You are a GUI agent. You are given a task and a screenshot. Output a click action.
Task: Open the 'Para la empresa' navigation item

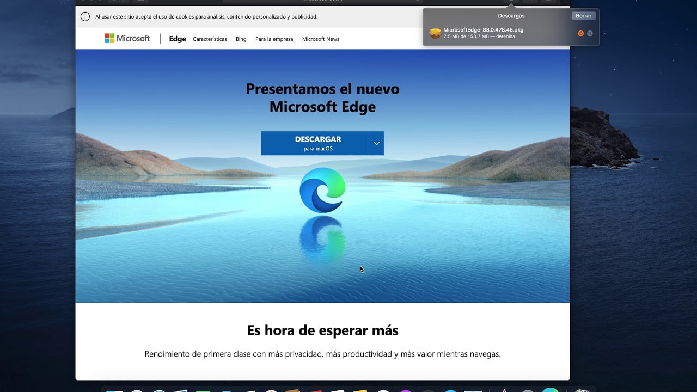(x=274, y=39)
